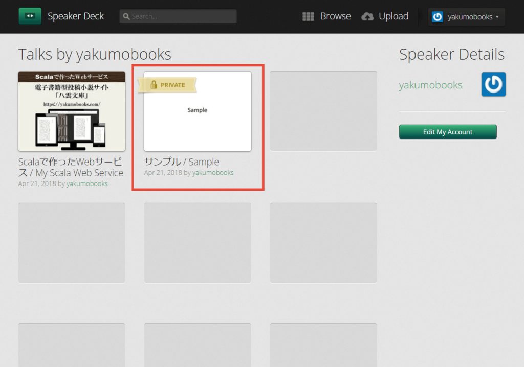Click the Speaker Details heading

452,54
